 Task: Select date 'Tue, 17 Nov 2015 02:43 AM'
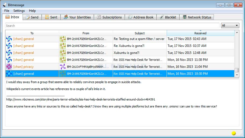[x=187, y=39]
